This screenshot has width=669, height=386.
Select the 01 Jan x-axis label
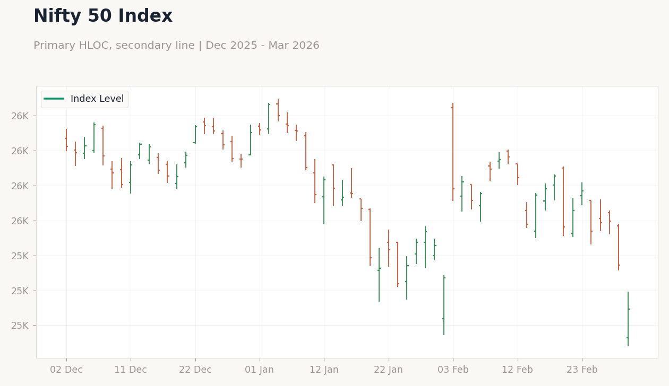click(260, 370)
